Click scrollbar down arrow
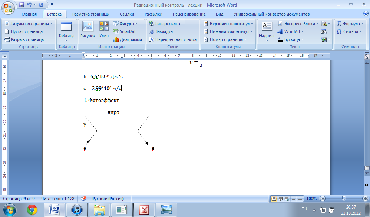This screenshot has width=370, height=217. point(367,173)
